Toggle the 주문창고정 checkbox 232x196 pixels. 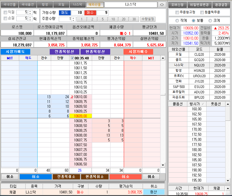(x=177, y=12)
